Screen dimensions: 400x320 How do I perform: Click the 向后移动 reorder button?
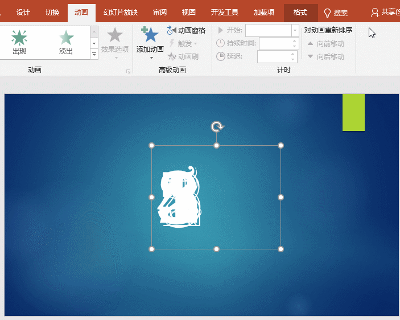pyautogui.click(x=326, y=56)
